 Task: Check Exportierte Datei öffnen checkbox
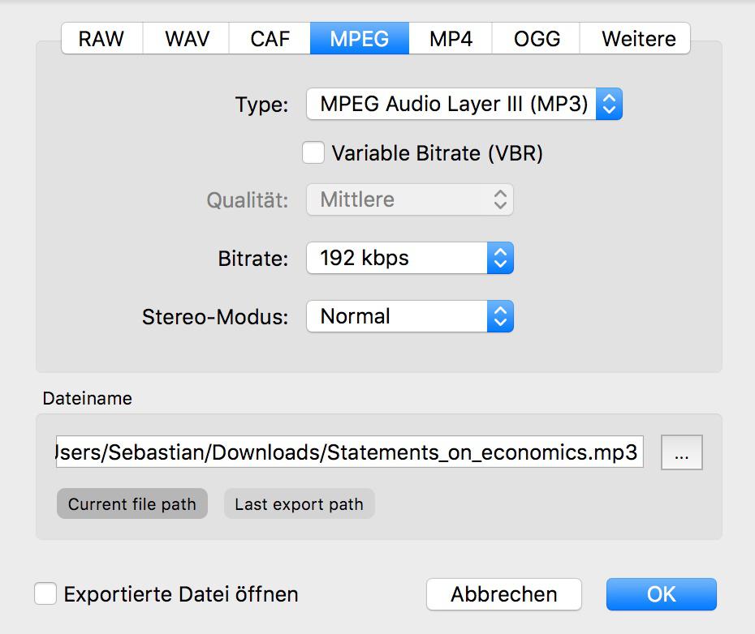tap(45, 593)
